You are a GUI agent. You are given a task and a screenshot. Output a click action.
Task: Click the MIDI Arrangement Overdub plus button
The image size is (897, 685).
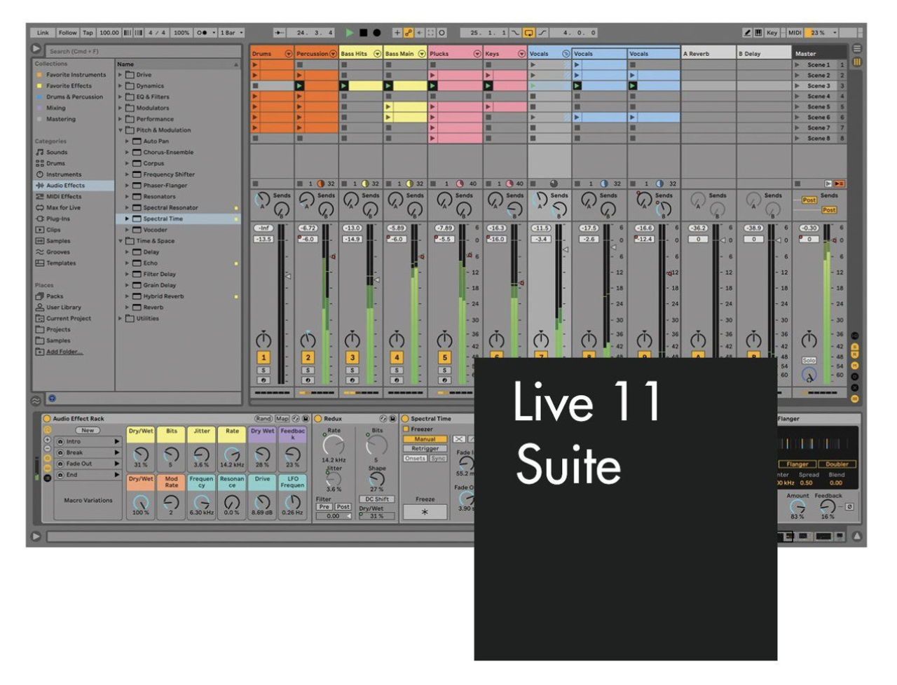(397, 32)
